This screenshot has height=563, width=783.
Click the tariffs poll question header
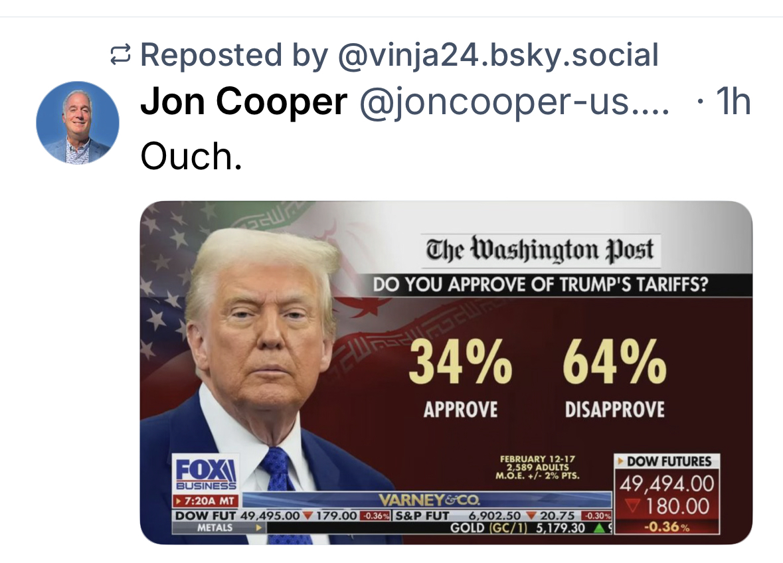pos(540,285)
